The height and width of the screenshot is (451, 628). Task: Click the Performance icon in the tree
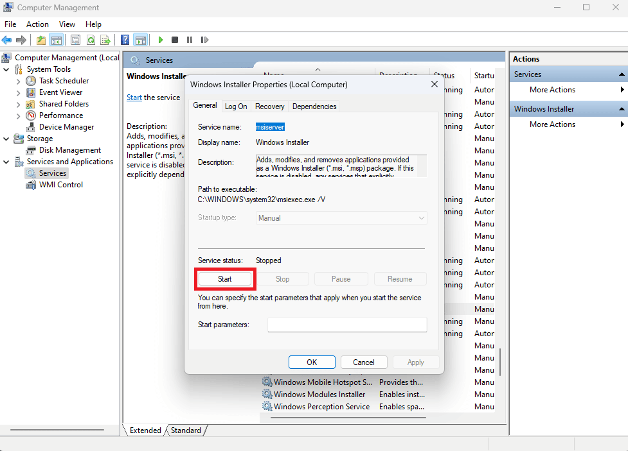tap(31, 115)
